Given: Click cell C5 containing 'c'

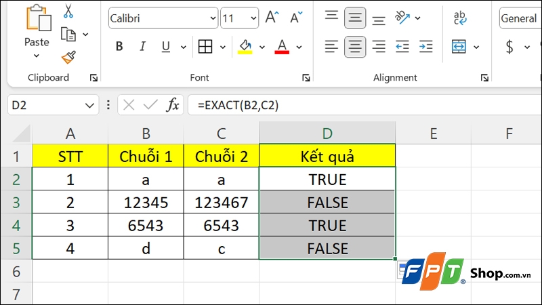Looking at the screenshot, I should tap(222, 249).
